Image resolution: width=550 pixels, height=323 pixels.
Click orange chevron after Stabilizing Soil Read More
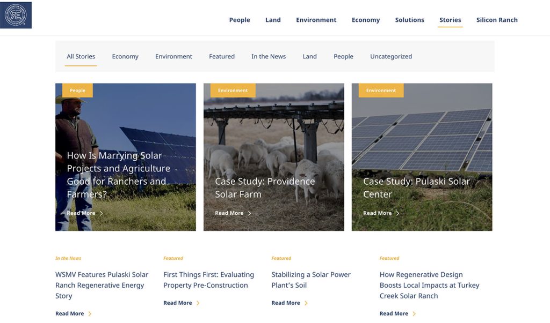click(x=306, y=303)
